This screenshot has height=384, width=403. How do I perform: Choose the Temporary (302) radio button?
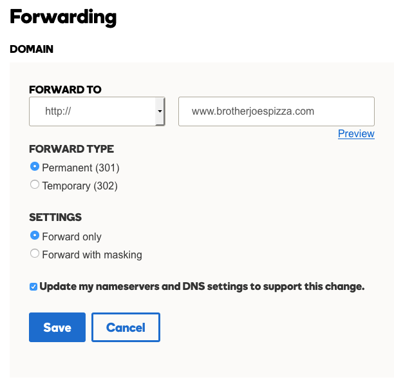click(35, 184)
